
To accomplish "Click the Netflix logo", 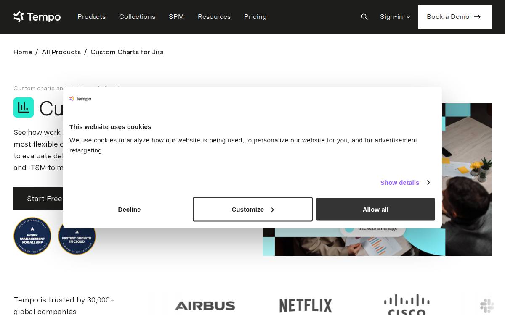I will click(x=306, y=306).
